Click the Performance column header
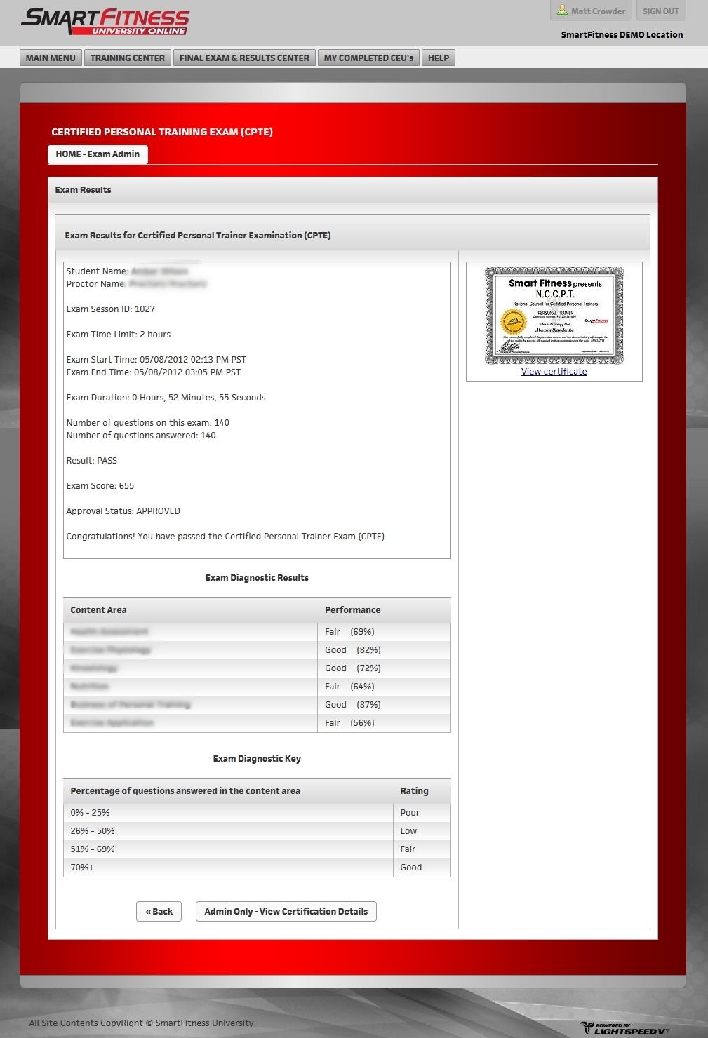 [352, 610]
